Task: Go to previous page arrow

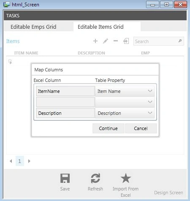Action: [x=11, y=161]
